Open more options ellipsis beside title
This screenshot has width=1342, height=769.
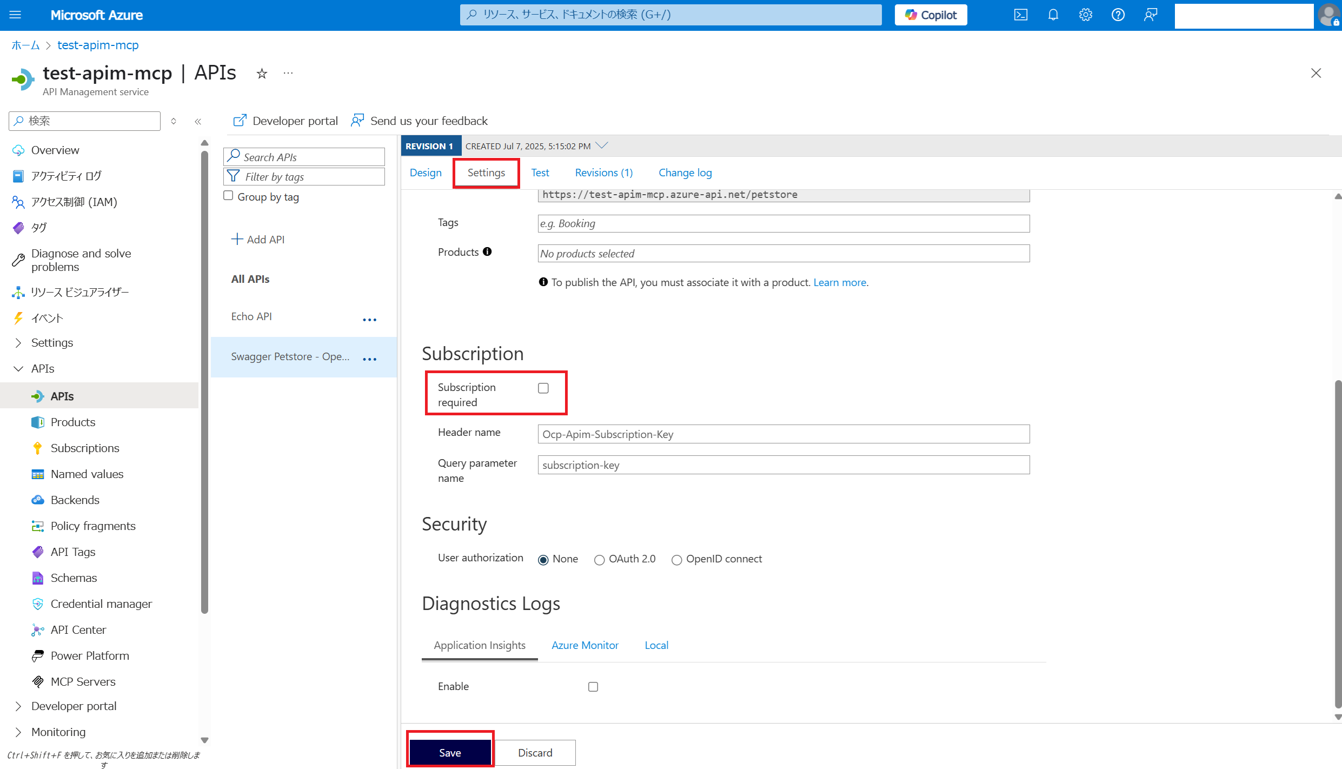point(288,73)
